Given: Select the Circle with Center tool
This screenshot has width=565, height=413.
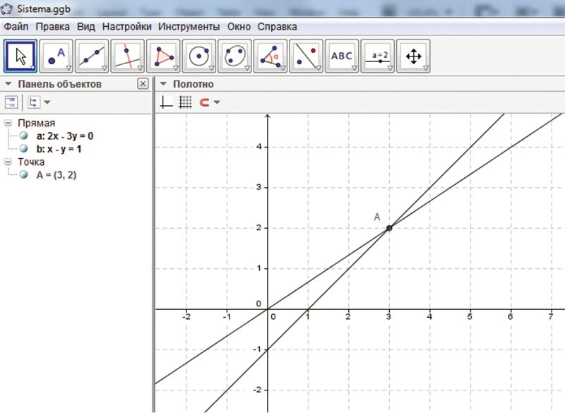Looking at the screenshot, I should (x=199, y=56).
